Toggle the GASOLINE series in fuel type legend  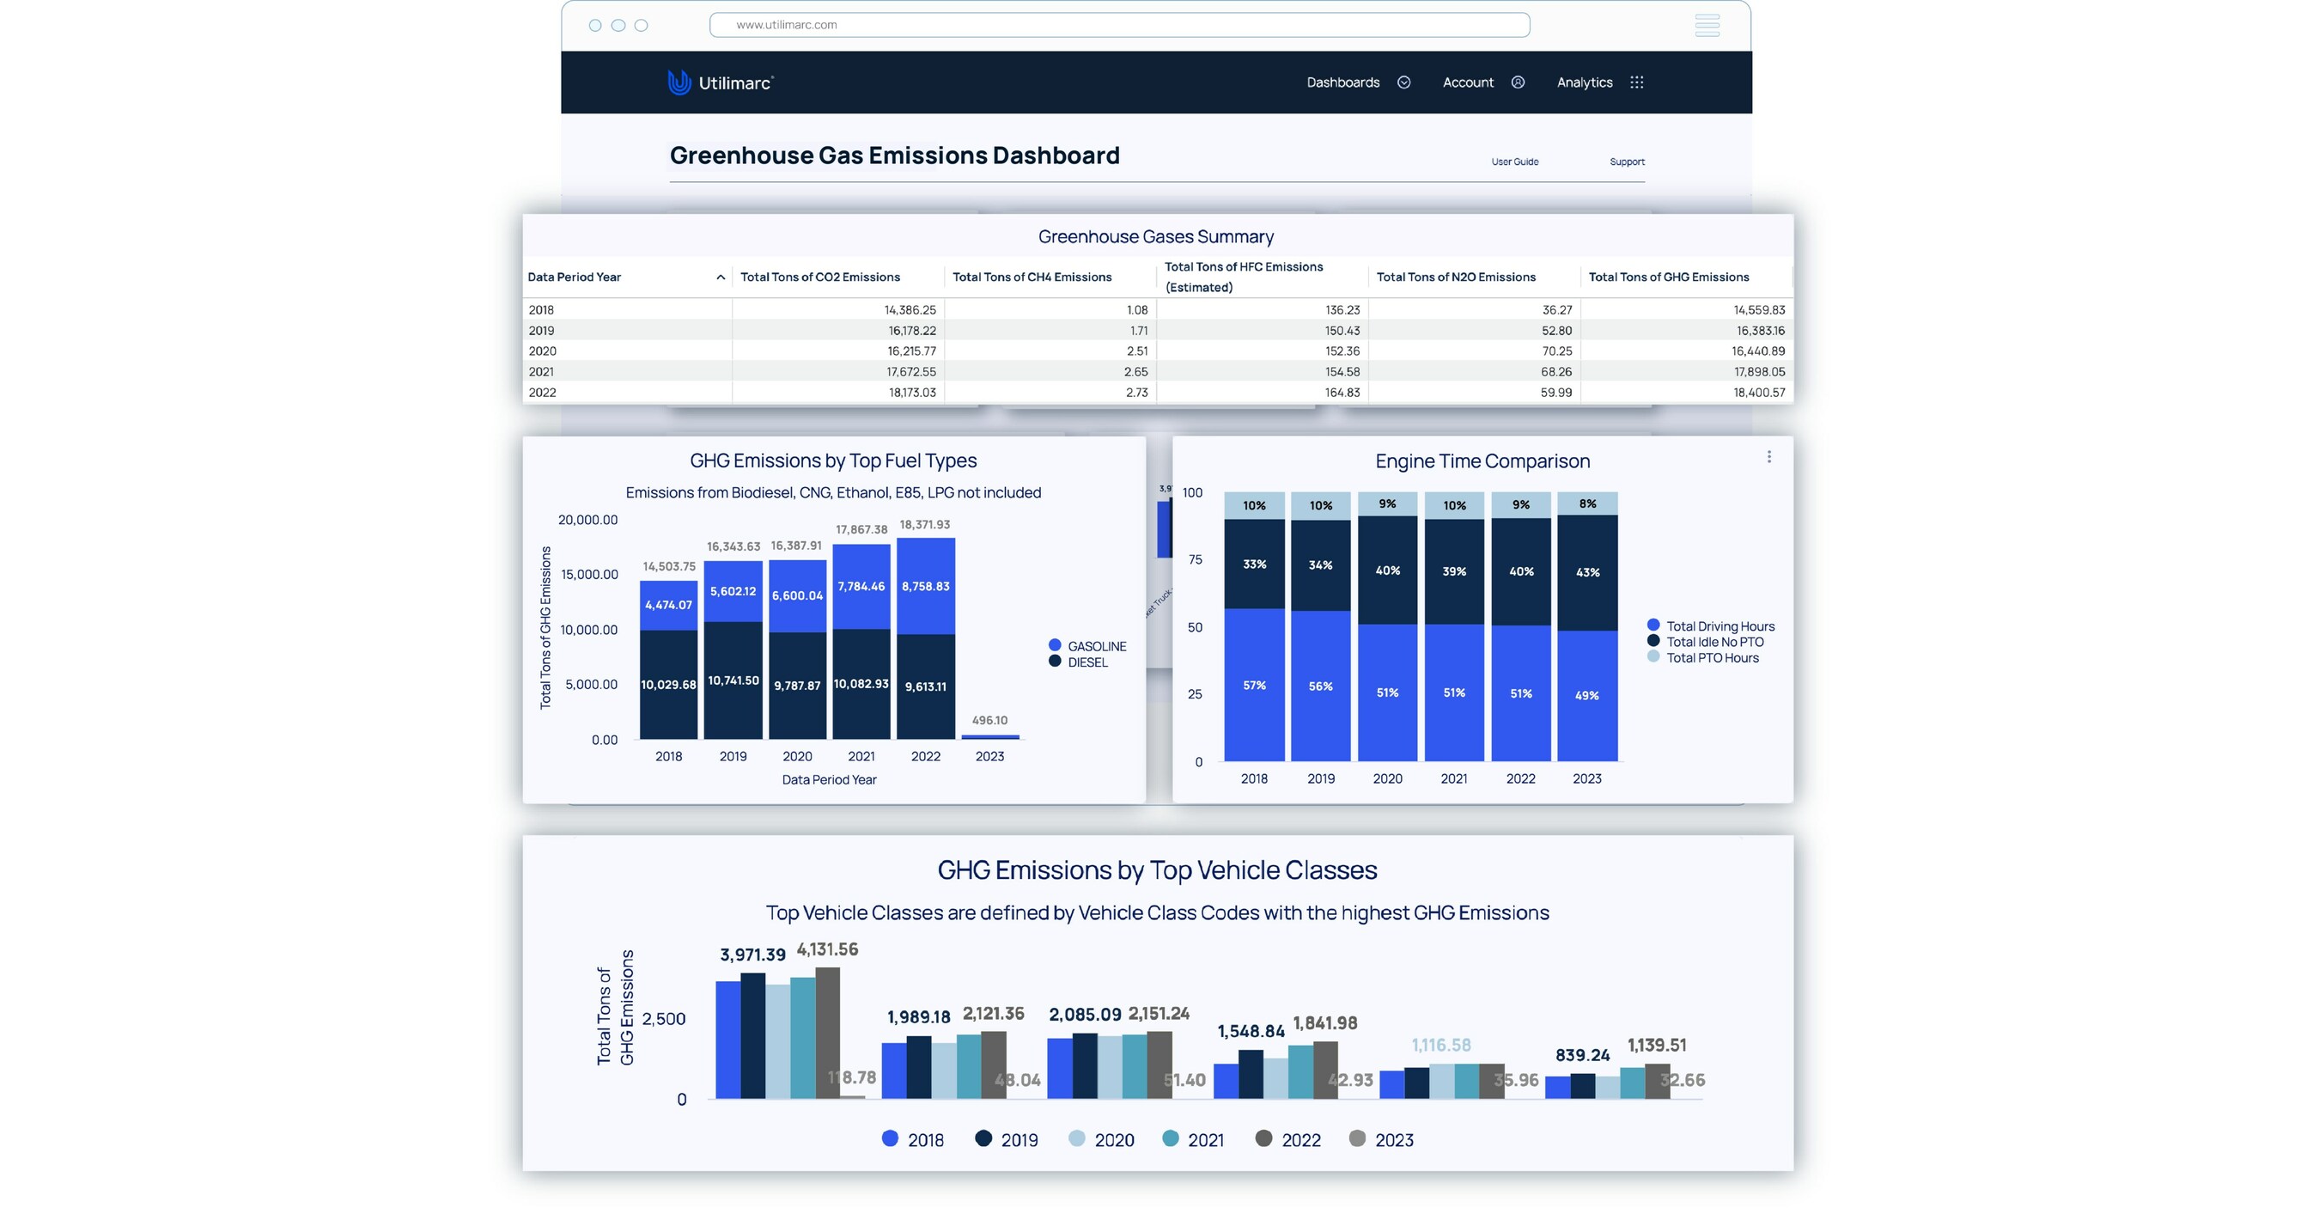[1053, 645]
